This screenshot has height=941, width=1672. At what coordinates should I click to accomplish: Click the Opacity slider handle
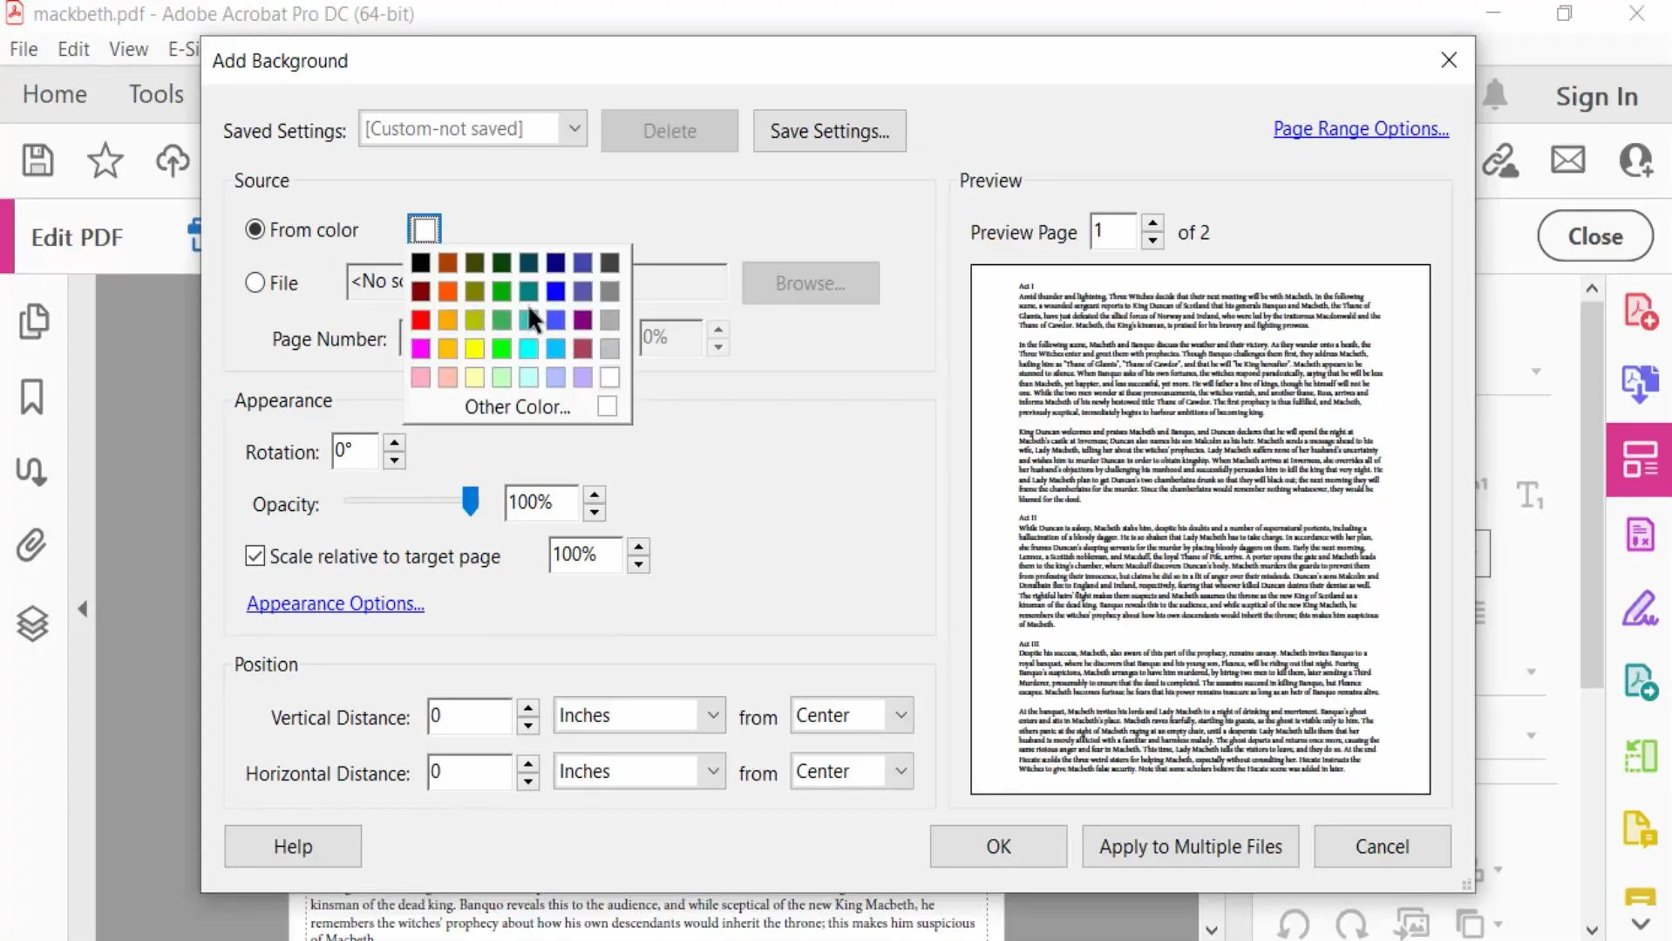470,501
